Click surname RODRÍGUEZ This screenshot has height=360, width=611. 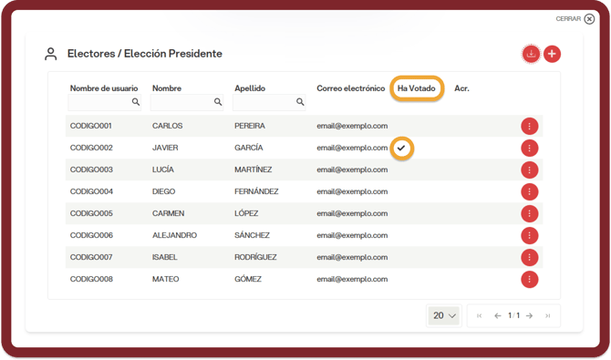pyautogui.click(x=255, y=257)
